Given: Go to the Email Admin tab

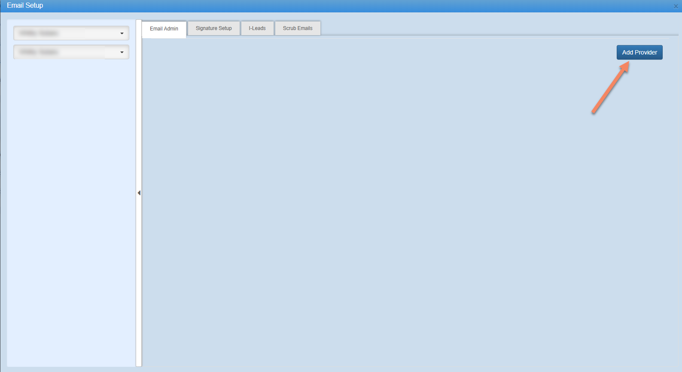Looking at the screenshot, I should pyautogui.click(x=164, y=29).
